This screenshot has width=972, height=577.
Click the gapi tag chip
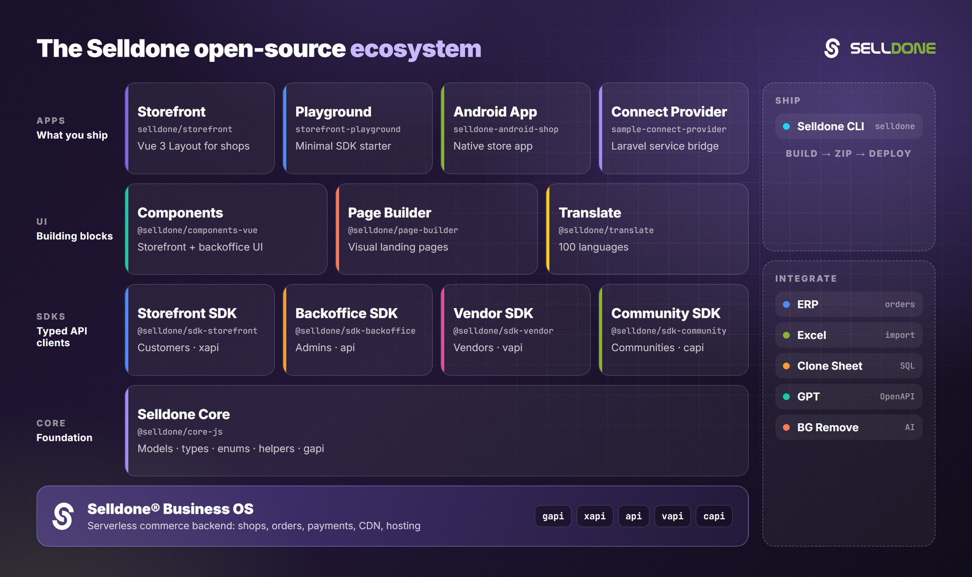click(553, 516)
